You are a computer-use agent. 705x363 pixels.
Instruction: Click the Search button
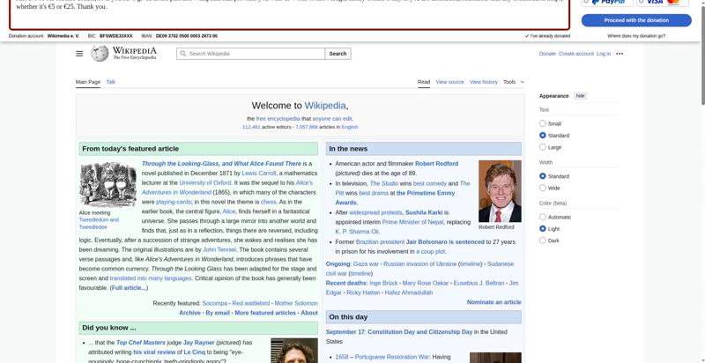[x=338, y=54]
